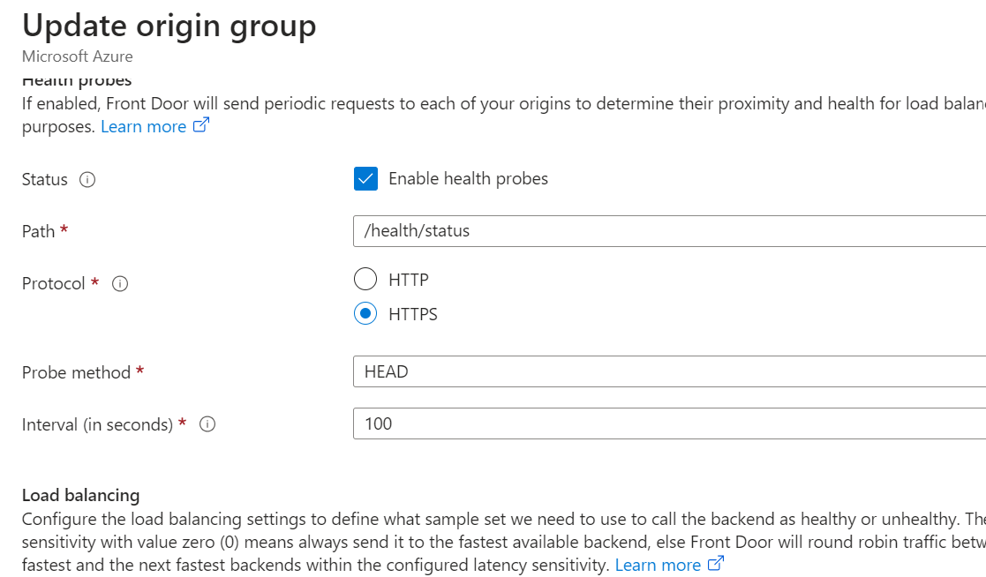Click the Interval (in seconds) label
This screenshot has height=577, width=986.
(97, 425)
